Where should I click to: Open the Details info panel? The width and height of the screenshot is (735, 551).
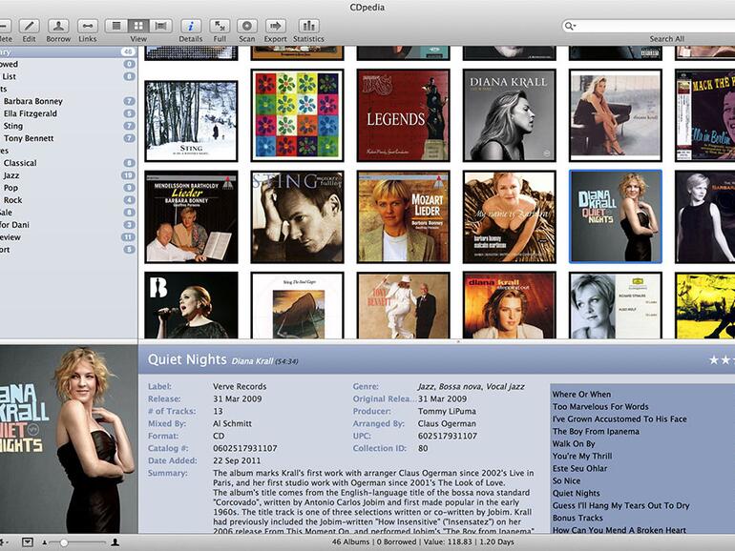(x=191, y=26)
